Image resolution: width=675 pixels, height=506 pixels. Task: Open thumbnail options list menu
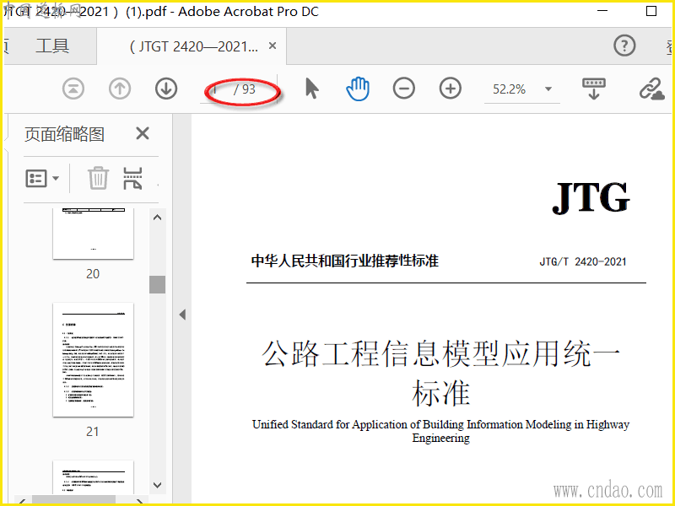point(42,178)
